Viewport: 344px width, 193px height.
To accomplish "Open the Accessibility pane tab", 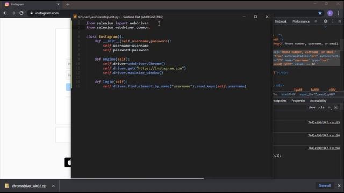I will 318,101.
